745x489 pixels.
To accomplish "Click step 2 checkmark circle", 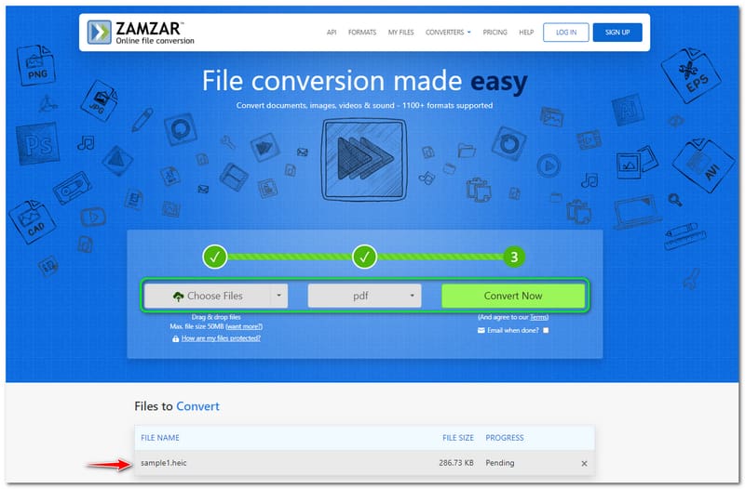I will click(x=364, y=257).
